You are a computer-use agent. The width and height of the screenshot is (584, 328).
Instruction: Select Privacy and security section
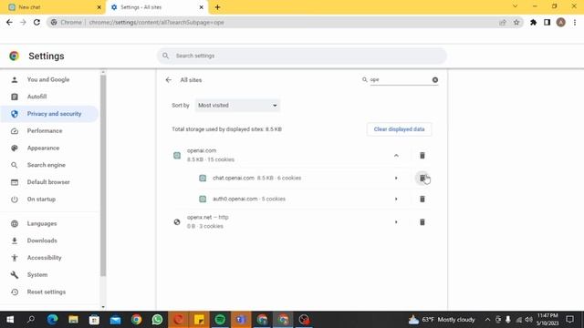point(49,114)
